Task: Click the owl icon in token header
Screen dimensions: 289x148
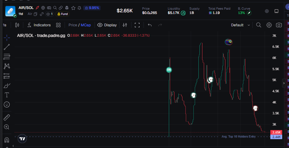Action: tap(67, 8)
